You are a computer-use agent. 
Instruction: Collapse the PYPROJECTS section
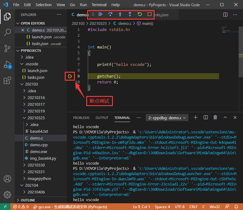point(18,51)
